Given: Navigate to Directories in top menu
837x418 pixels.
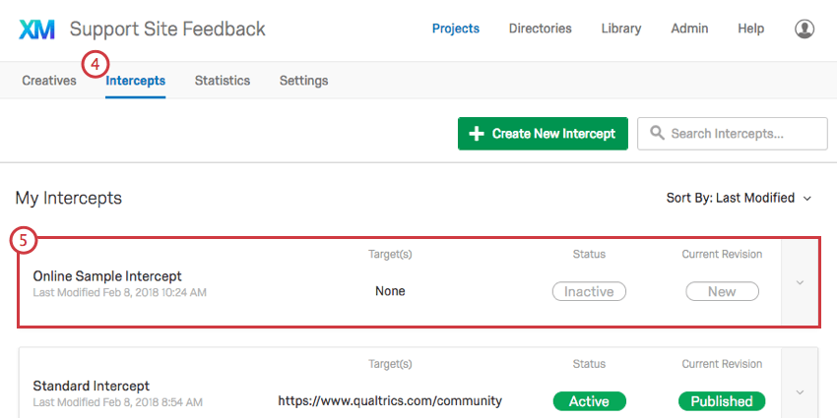Looking at the screenshot, I should pyautogui.click(x=540, y=29).
